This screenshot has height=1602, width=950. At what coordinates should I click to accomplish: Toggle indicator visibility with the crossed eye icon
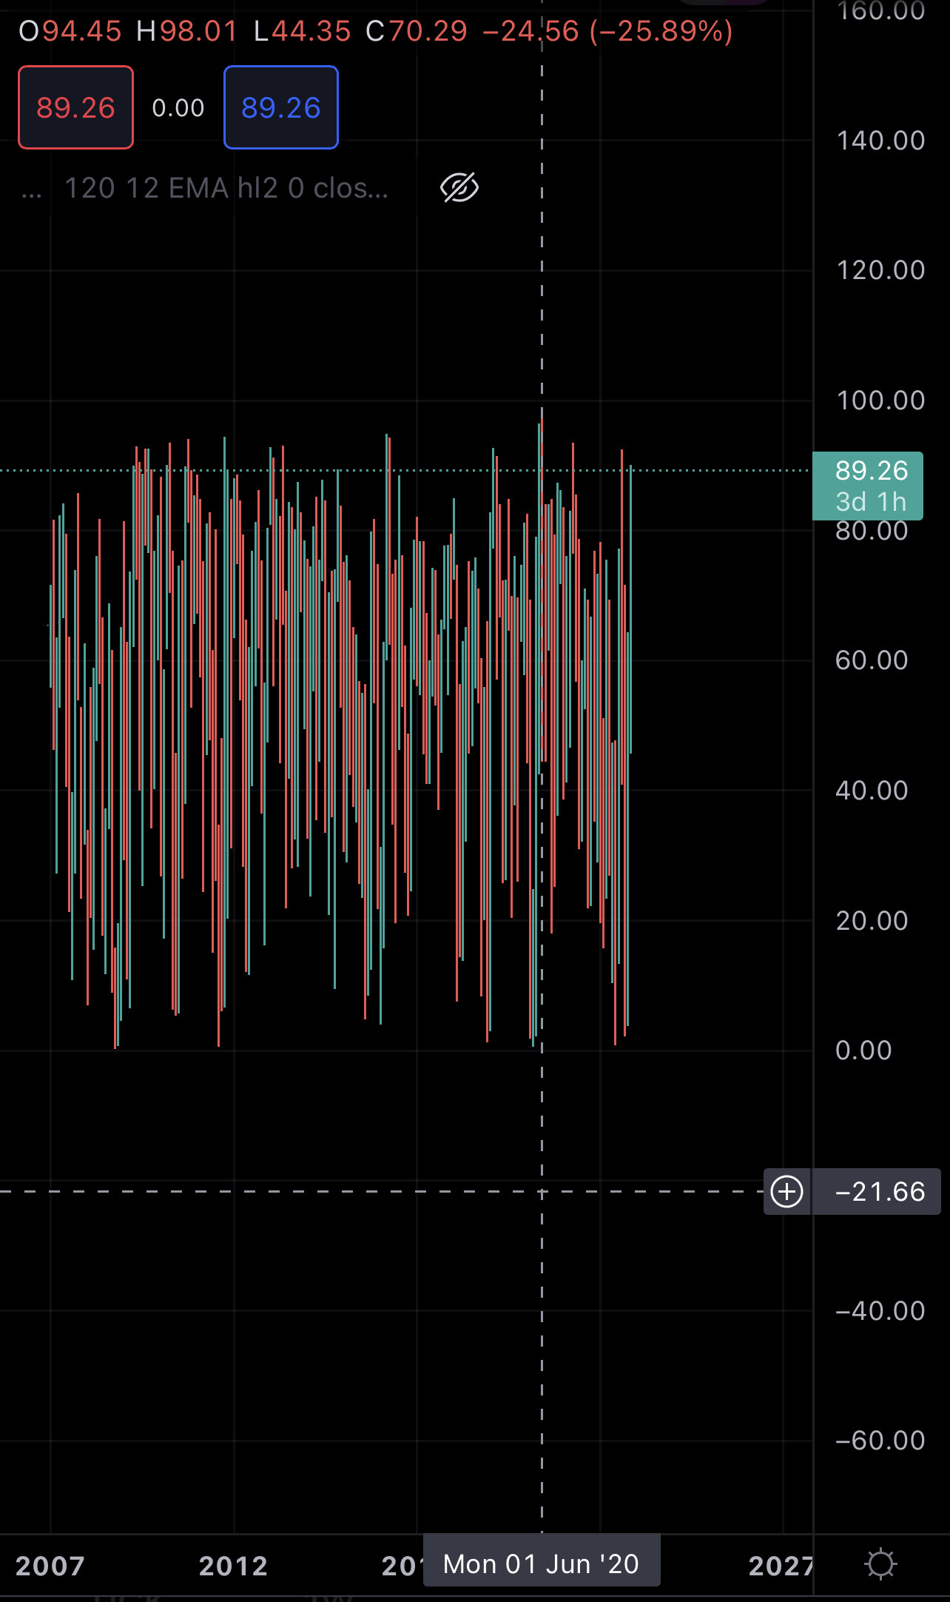coord(459,188)
